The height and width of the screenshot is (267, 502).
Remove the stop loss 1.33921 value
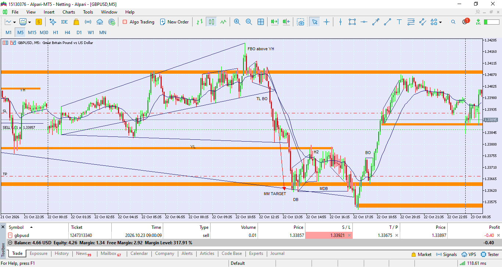[x=349, y=235]
